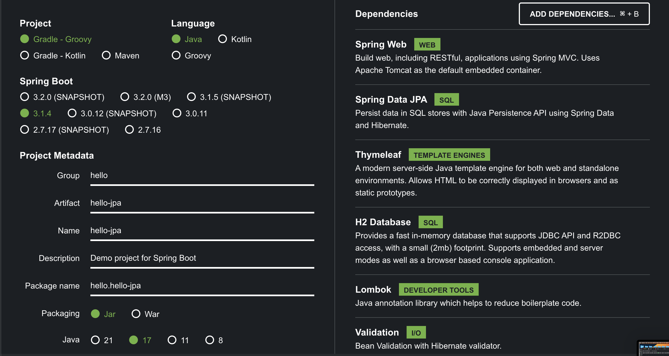Choose Spring Boot 3.2.0 (M3)

pyautogui.click(x=146, y=97)
